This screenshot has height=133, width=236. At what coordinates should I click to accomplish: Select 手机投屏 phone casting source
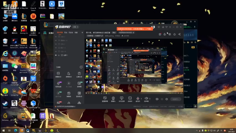pyautogui.click(x=122, y=99)
